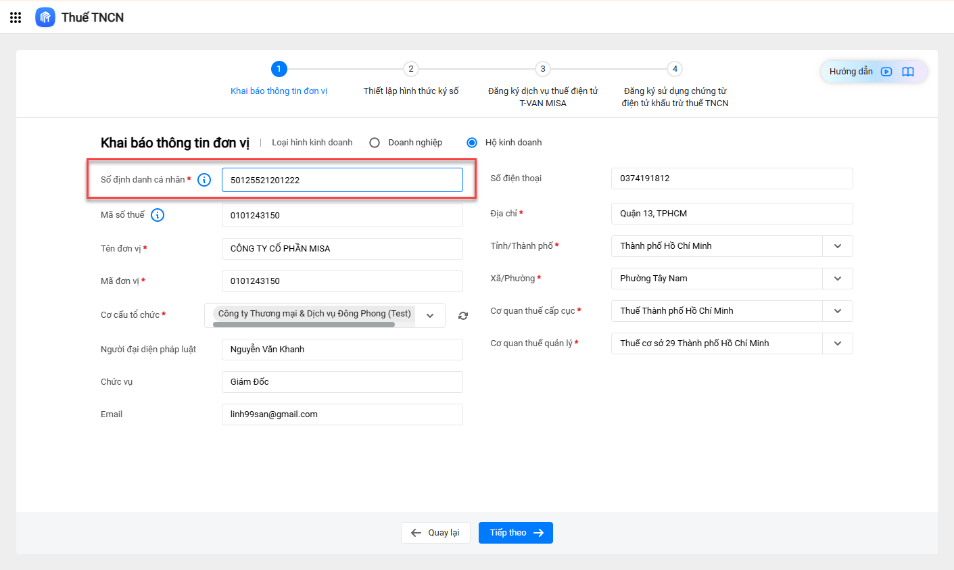Open the apps grid launcher icon
Image resolution: width=954 pixels, height=570 pixels.
16,18
